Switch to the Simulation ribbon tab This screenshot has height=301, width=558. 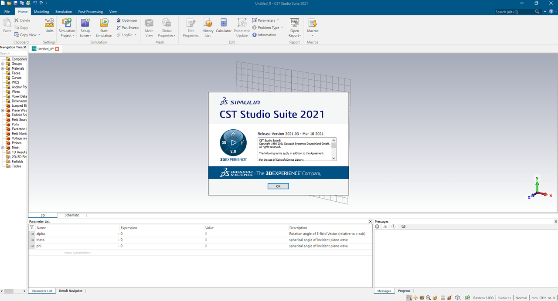[64, 12]
